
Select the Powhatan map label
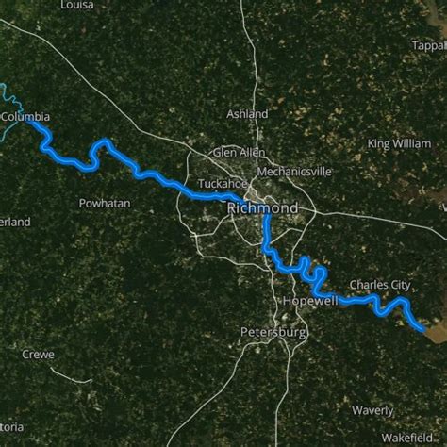[105, 204]
